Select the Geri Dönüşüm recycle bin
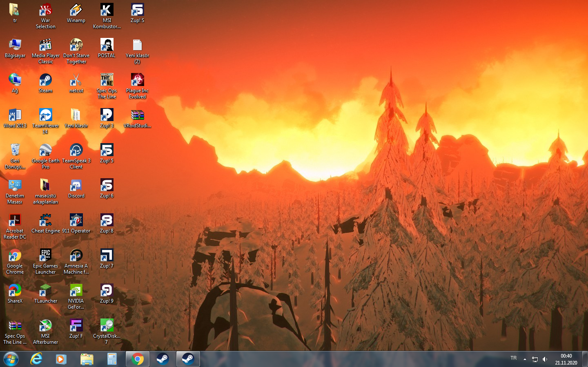Viewport: 588px width, 367px height. point(15,157)
